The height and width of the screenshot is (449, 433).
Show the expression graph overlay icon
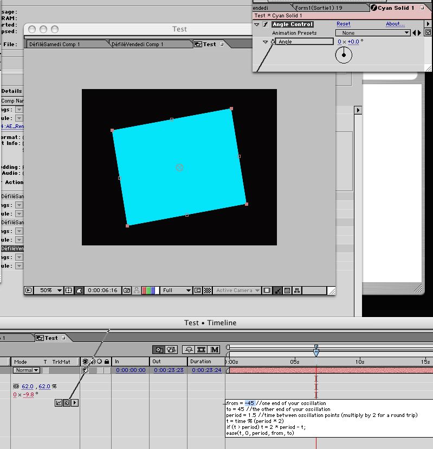[x=59, y=403]
